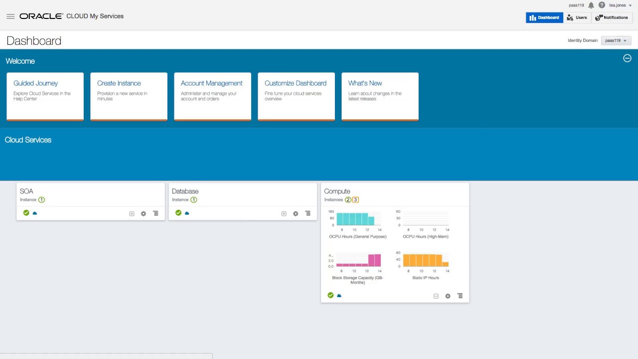Collapse the Compute tile charts
Screen dimensions: 638x359
tap(436, 296)
